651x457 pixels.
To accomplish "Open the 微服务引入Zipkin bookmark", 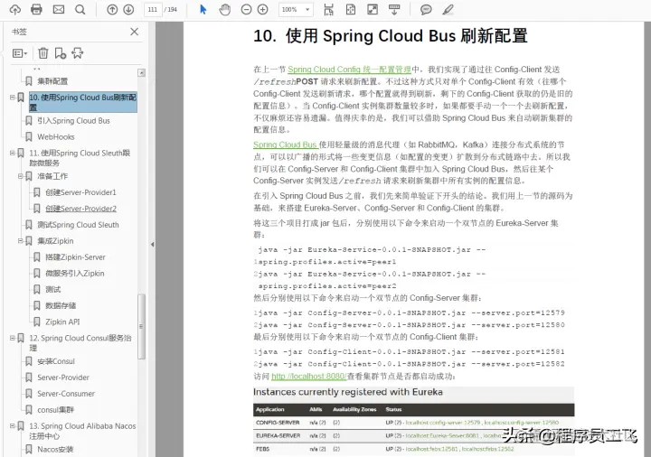I will click(x=75, y=274).
